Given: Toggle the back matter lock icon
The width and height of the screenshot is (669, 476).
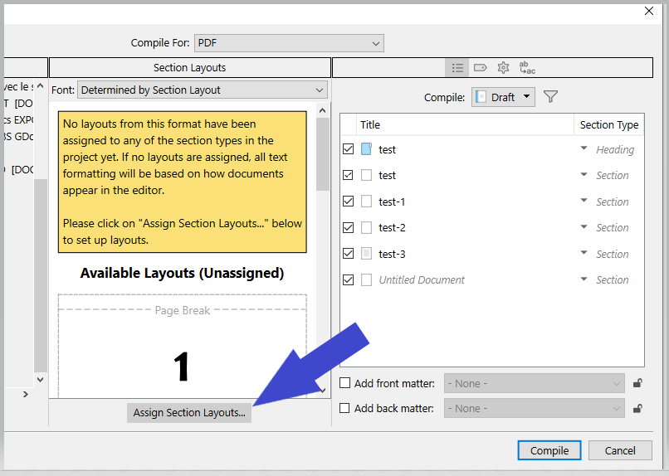Looking at the screenshot, I should (x=637, y=408).
